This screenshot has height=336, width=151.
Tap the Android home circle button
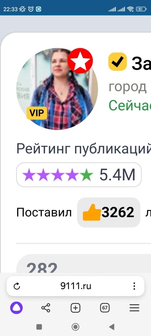click(x=75, y=327)
